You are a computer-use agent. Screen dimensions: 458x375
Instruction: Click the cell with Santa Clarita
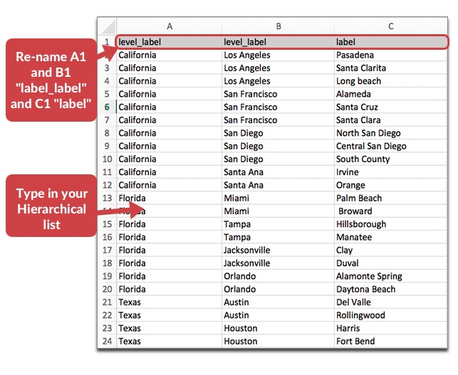pyautogui.click(x=391, y=68)
